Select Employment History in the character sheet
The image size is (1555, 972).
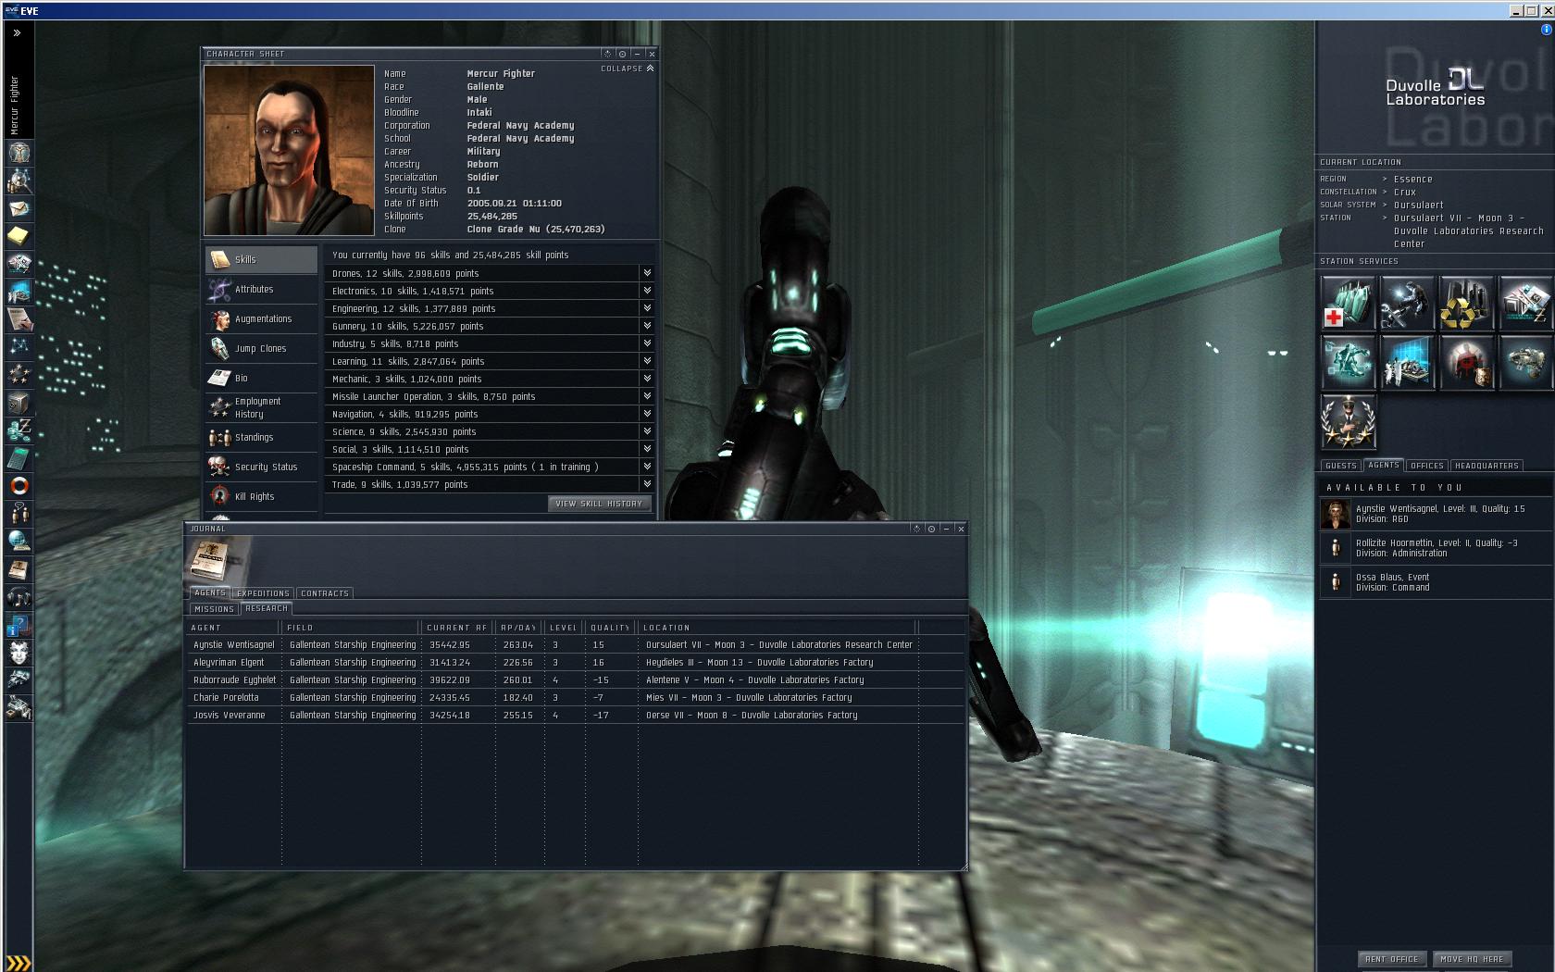261,408
